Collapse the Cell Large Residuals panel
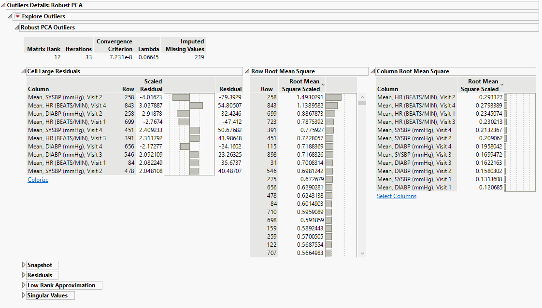This screenshot has width=542, height=308. 24,71
